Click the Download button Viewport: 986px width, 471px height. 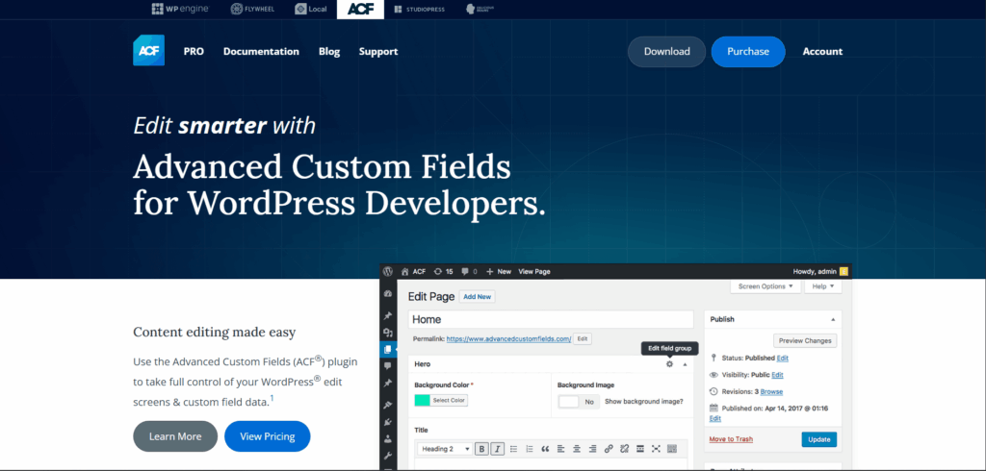pos(666,52)
